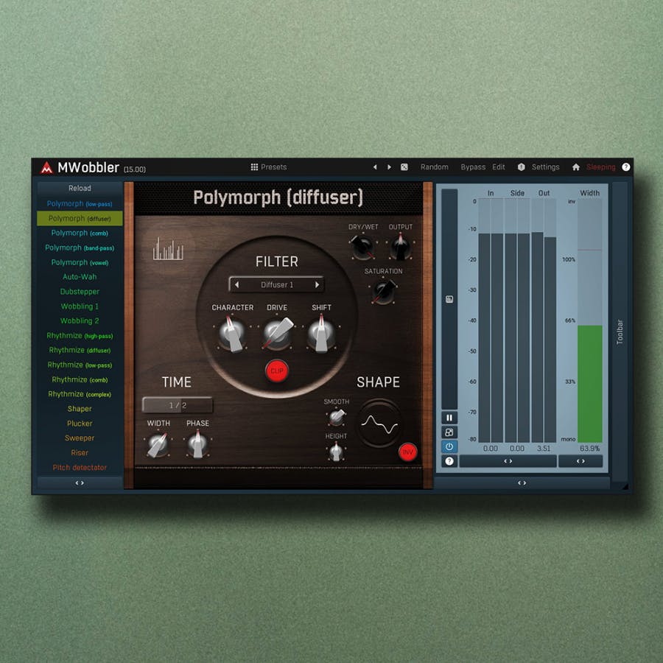Image resolution: width=663 pixels, height=663 pixels.
Task: Load the Pitch detectator preset
Action: (x=80, y=467)
